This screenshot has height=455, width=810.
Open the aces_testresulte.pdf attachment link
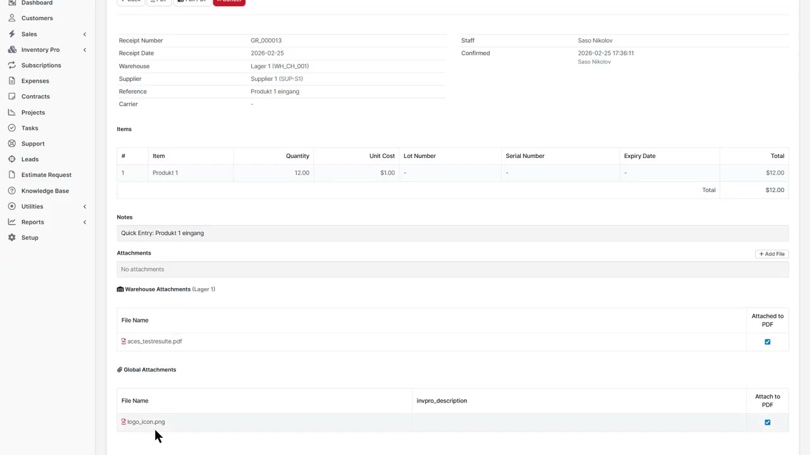point(154,341)
